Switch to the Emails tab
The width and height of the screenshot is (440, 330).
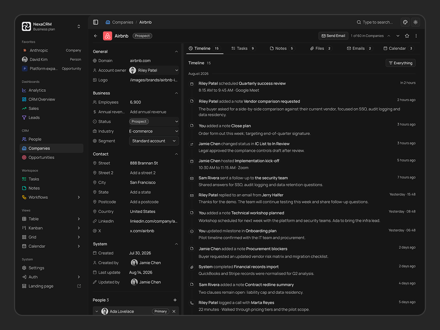tap(360, 48)
